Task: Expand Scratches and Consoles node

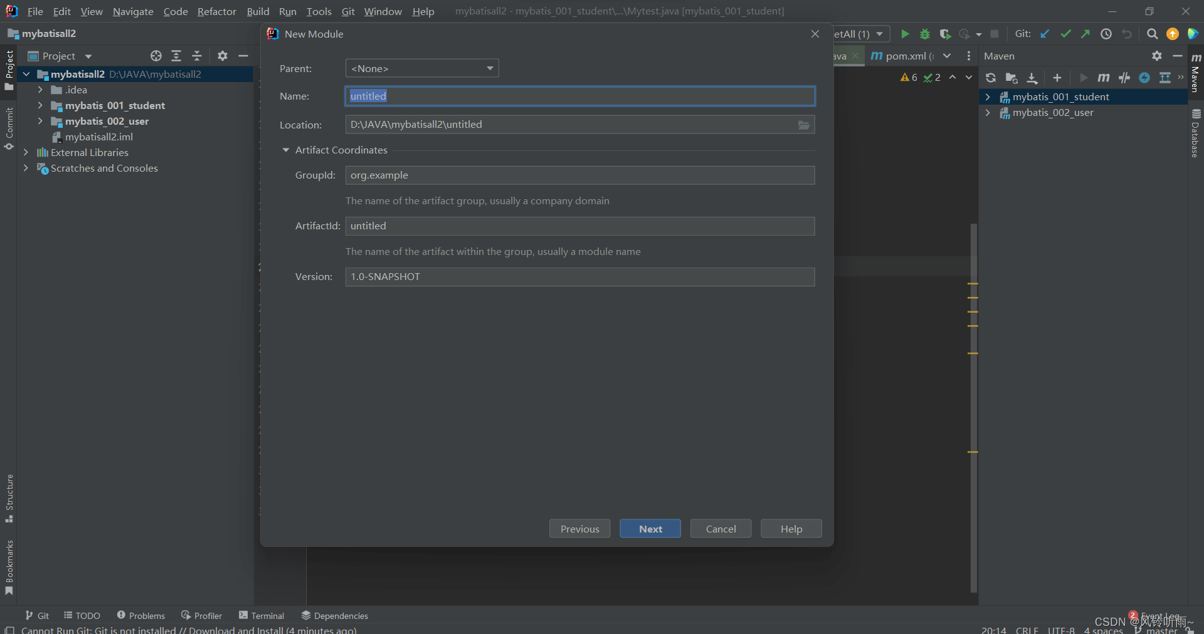Action: click(26, 169)
